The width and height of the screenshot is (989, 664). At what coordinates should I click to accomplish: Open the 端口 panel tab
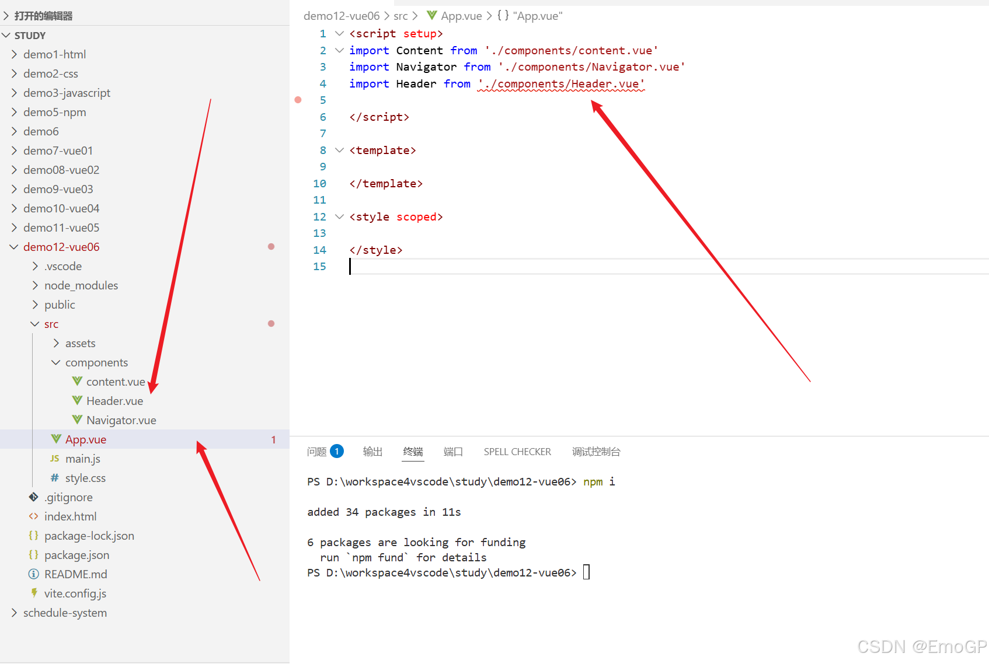[x=453, y=452]
